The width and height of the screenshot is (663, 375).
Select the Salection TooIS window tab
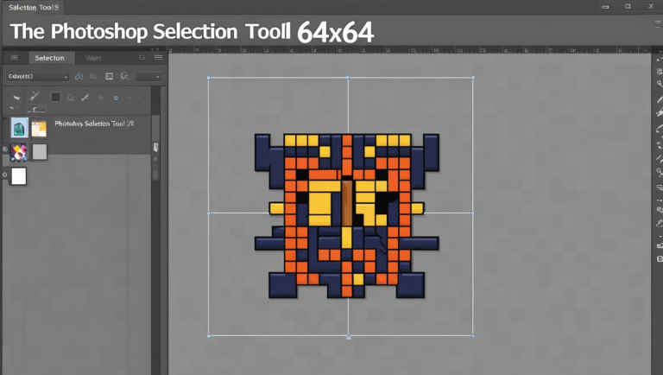34,7
